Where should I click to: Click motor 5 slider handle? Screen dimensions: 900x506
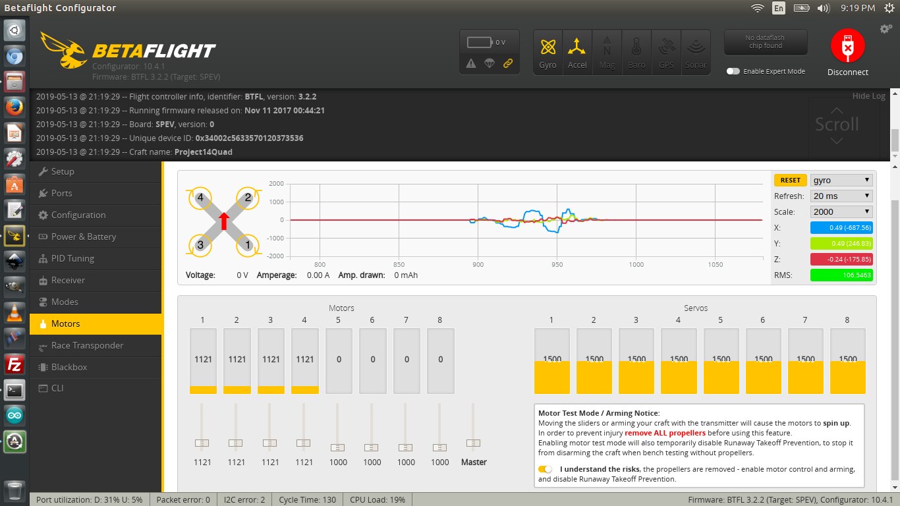(x=337, y=447)
